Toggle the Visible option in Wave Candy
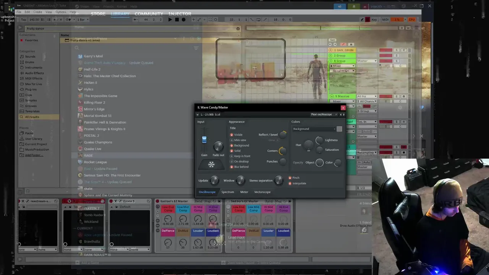 tap(232, 135)
